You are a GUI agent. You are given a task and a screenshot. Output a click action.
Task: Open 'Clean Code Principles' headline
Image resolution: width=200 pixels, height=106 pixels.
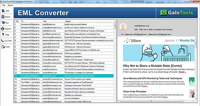[x=135, y=92]
